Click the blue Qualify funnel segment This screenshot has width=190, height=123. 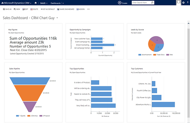pos(30,81)
